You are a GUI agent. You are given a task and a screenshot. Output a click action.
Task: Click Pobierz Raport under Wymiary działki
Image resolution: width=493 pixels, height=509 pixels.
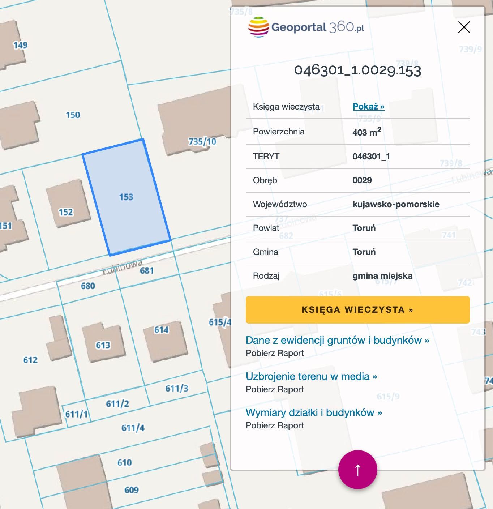275,425
